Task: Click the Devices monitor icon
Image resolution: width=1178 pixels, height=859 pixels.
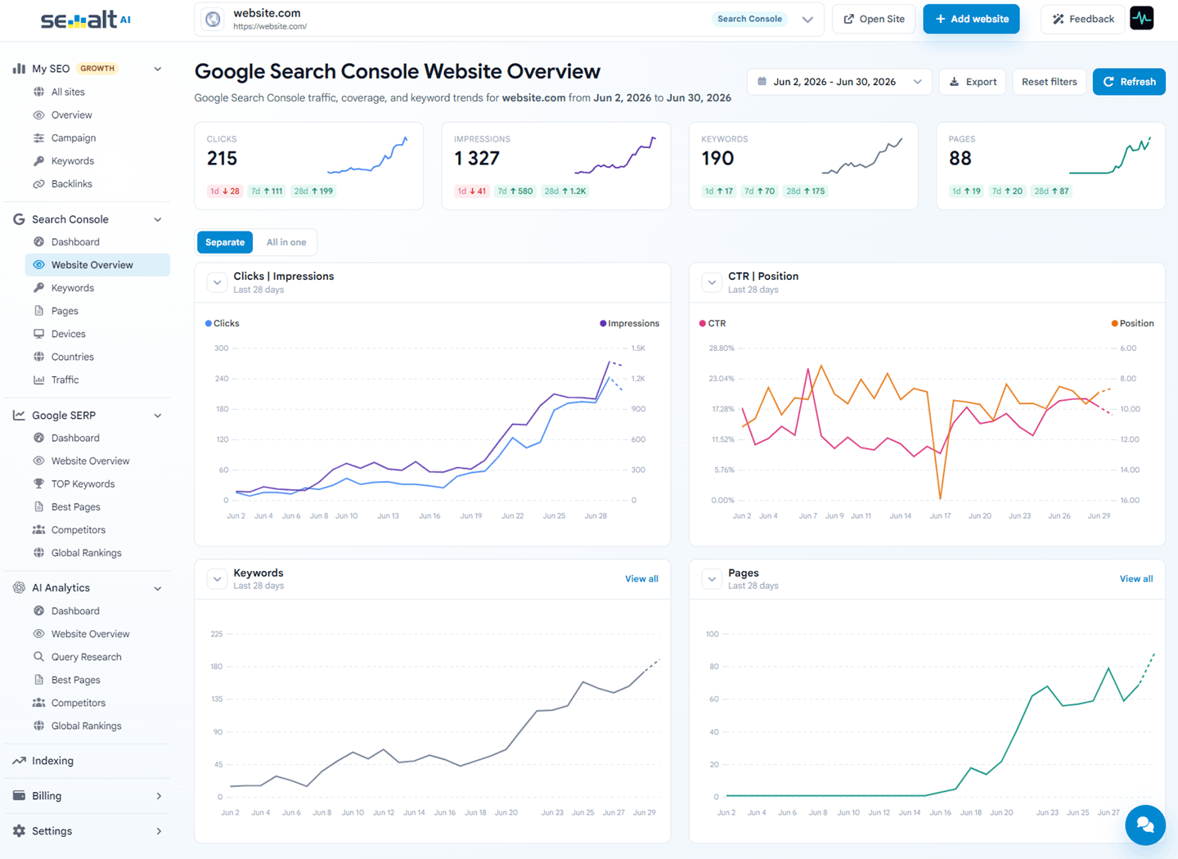Action: (x=38, y=334)
